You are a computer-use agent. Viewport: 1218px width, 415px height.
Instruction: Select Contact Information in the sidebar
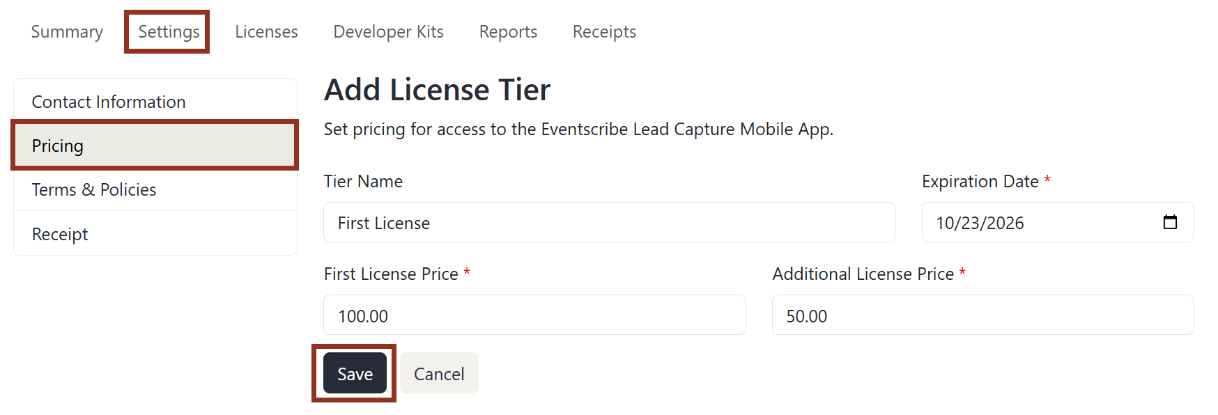109,101
